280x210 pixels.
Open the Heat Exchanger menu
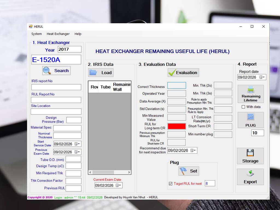click(58, 34)
